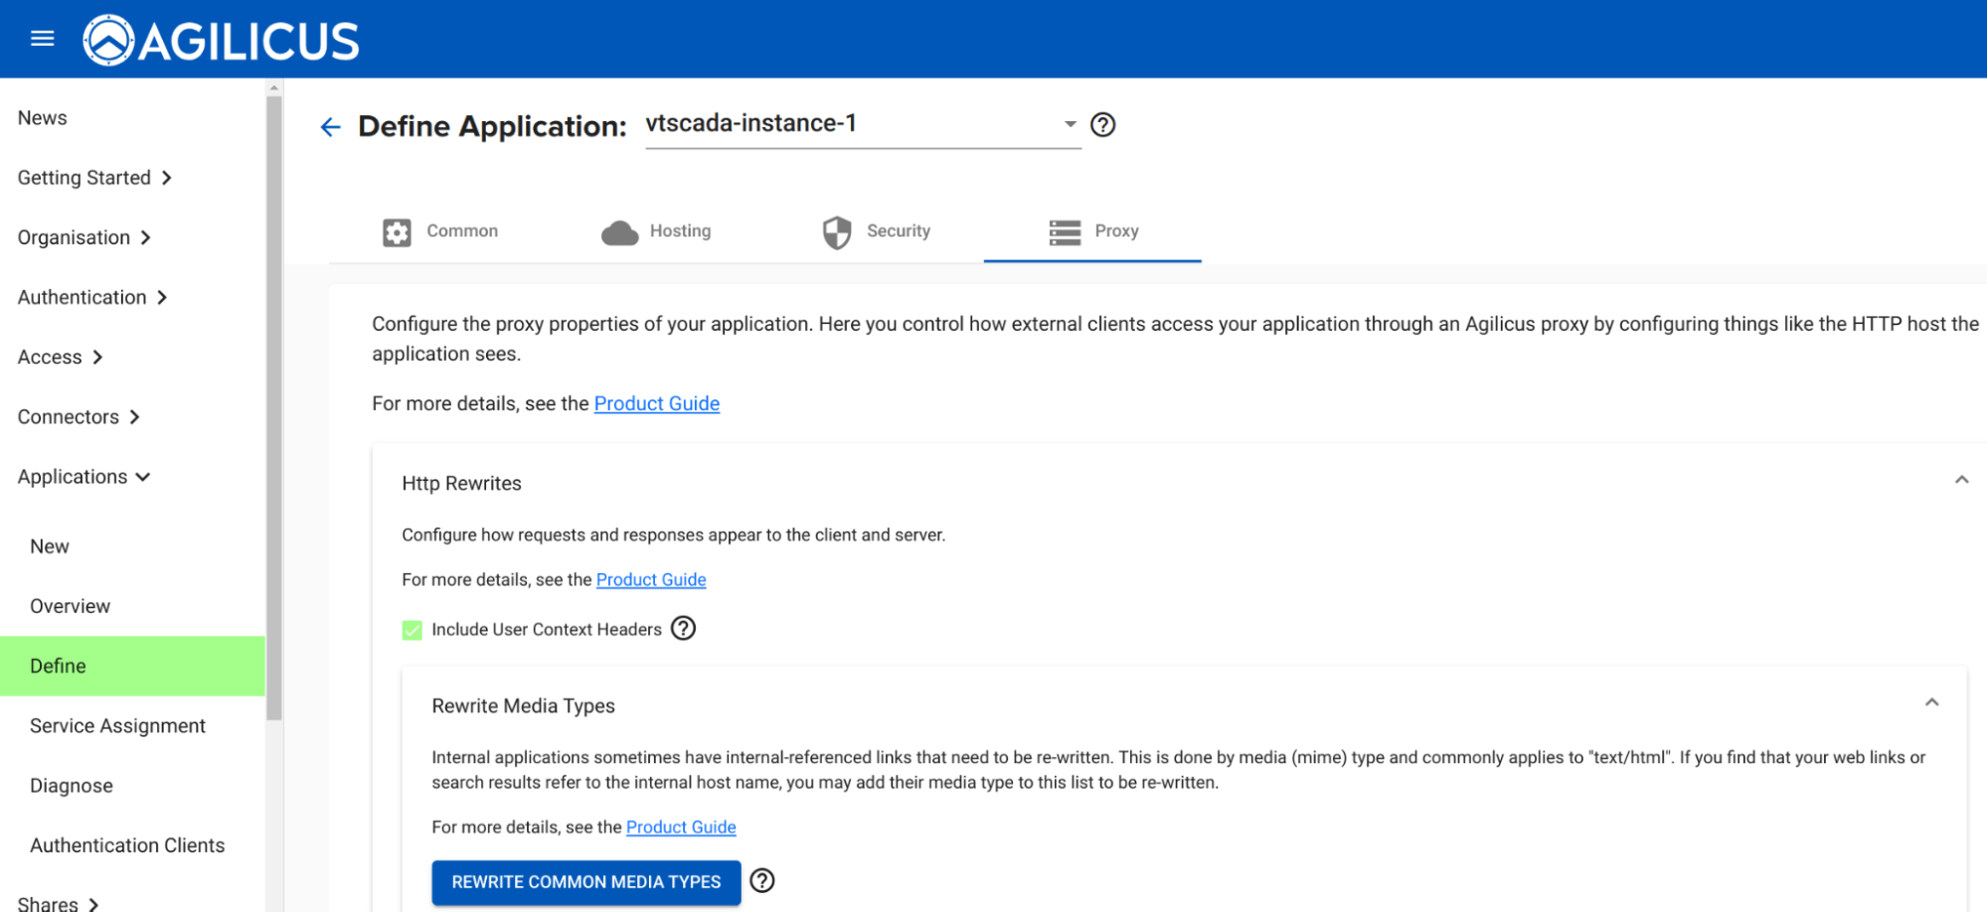This screenshot has width=1987, height=912.
Task: Expand the Connectors sidebar menu
Action: click(x=79, y=417)
